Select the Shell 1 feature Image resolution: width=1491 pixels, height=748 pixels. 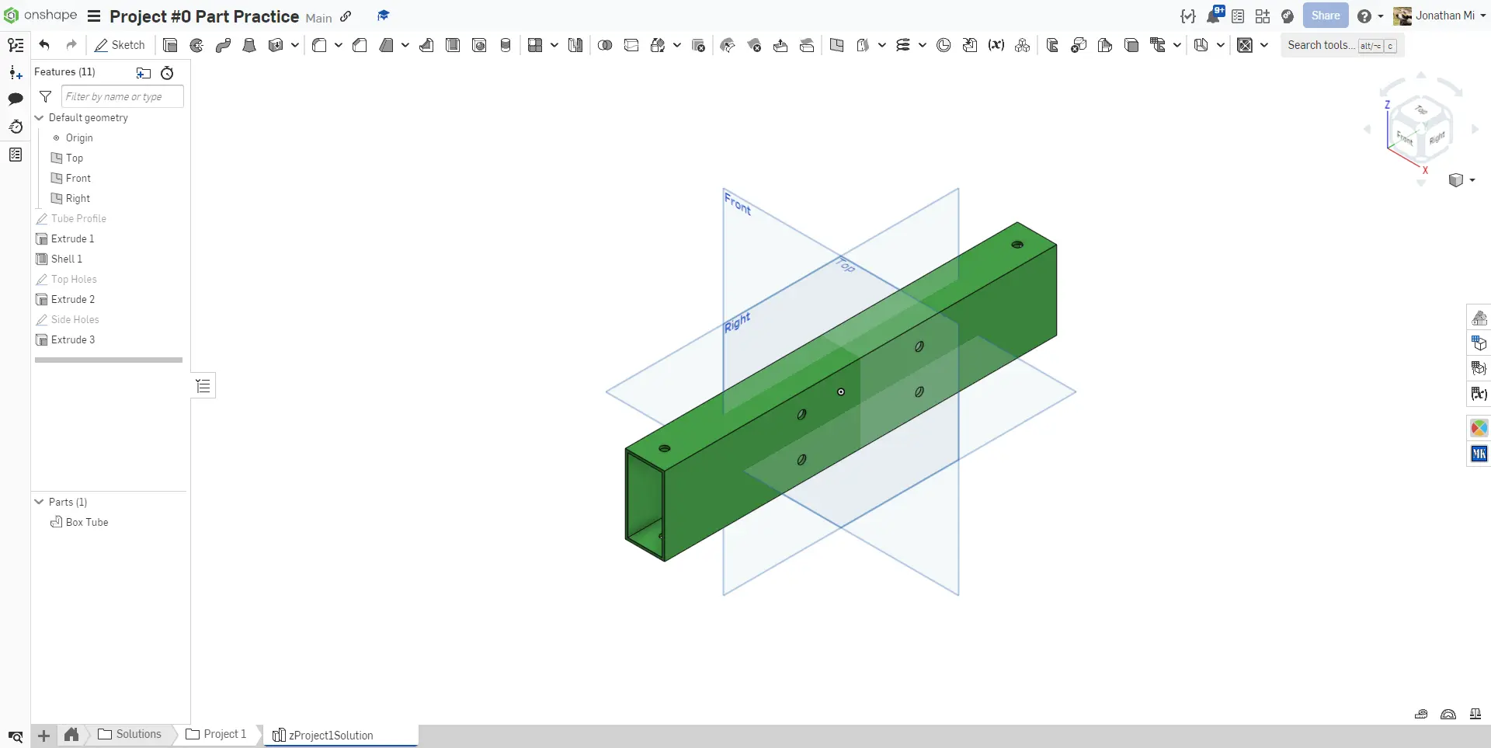[x=66, y=259]
